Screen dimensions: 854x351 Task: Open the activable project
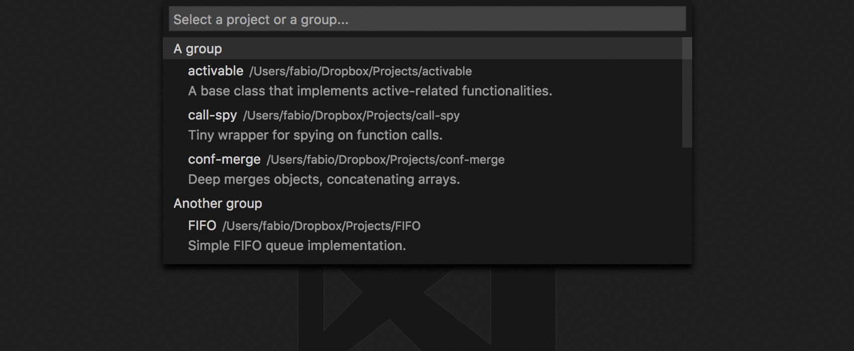pyautogui.click(x=216, y=71)
